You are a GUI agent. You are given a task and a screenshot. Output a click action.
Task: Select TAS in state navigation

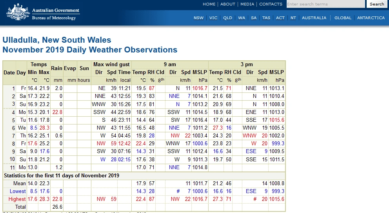(266, 18)
